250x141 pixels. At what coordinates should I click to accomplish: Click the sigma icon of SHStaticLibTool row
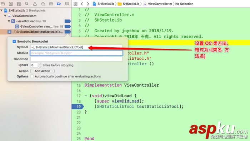coord(9,32)
